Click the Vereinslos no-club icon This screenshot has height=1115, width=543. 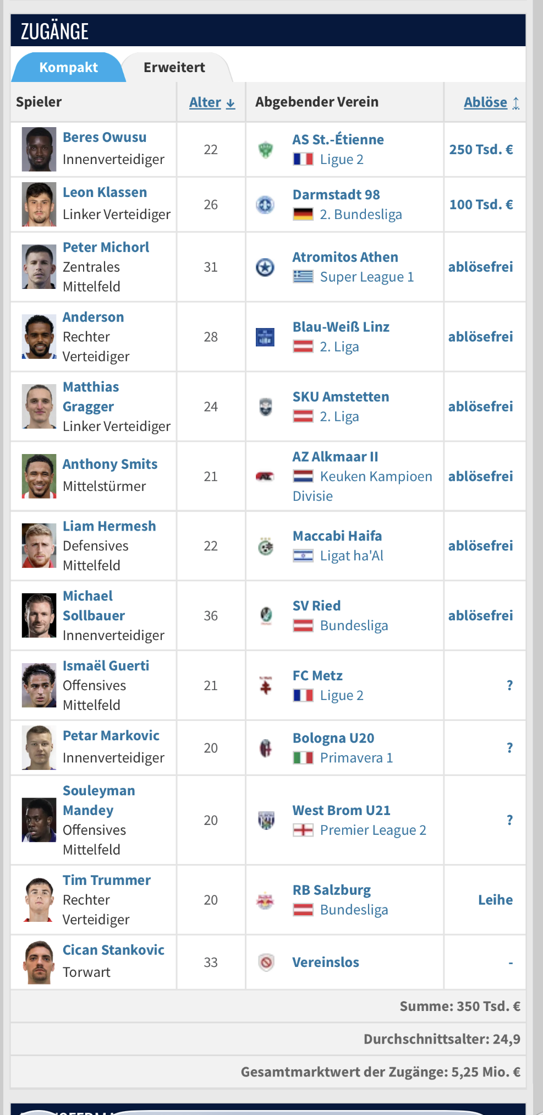tap(266, 963)
